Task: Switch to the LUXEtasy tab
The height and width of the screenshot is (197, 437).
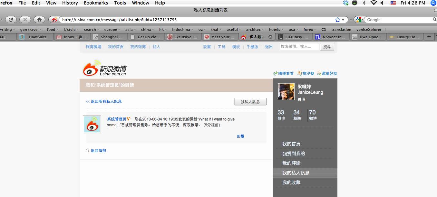Action: click(x=293, y=37)
